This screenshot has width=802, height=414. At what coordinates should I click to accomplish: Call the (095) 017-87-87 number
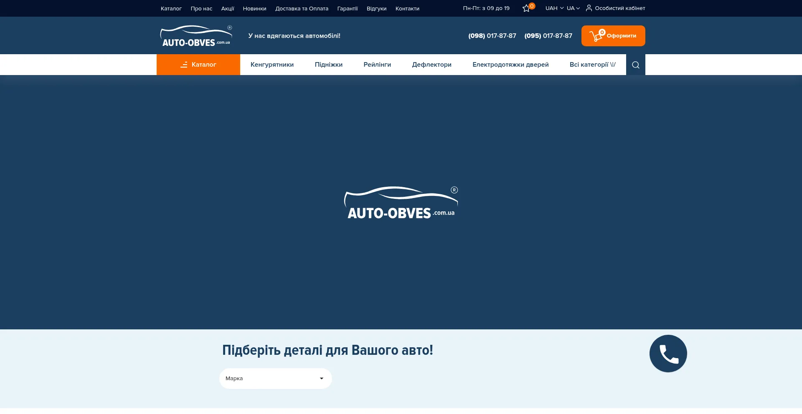click(548, 36)
